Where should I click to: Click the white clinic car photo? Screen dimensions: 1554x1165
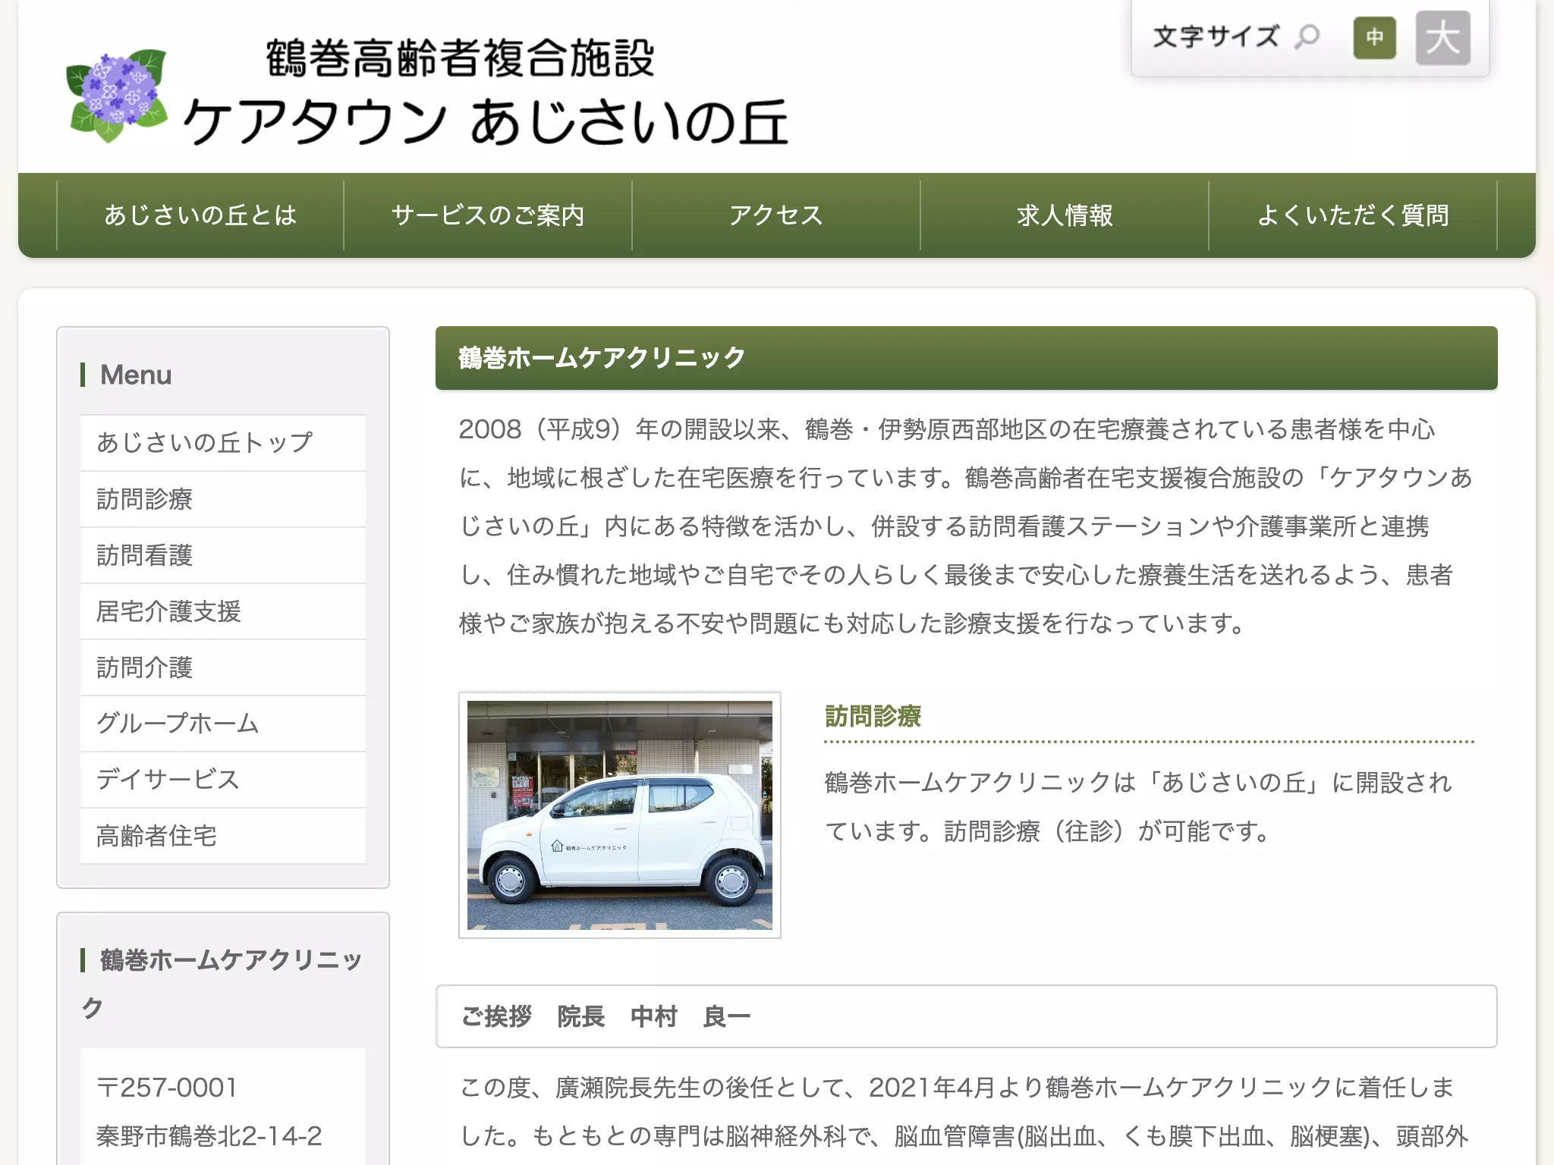[620, 815]
